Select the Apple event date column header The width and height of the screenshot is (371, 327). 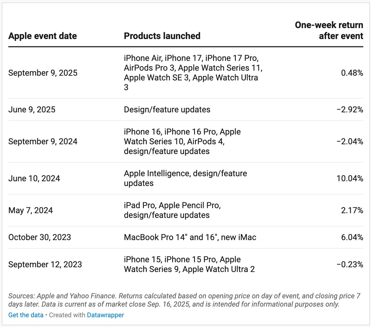43,36
